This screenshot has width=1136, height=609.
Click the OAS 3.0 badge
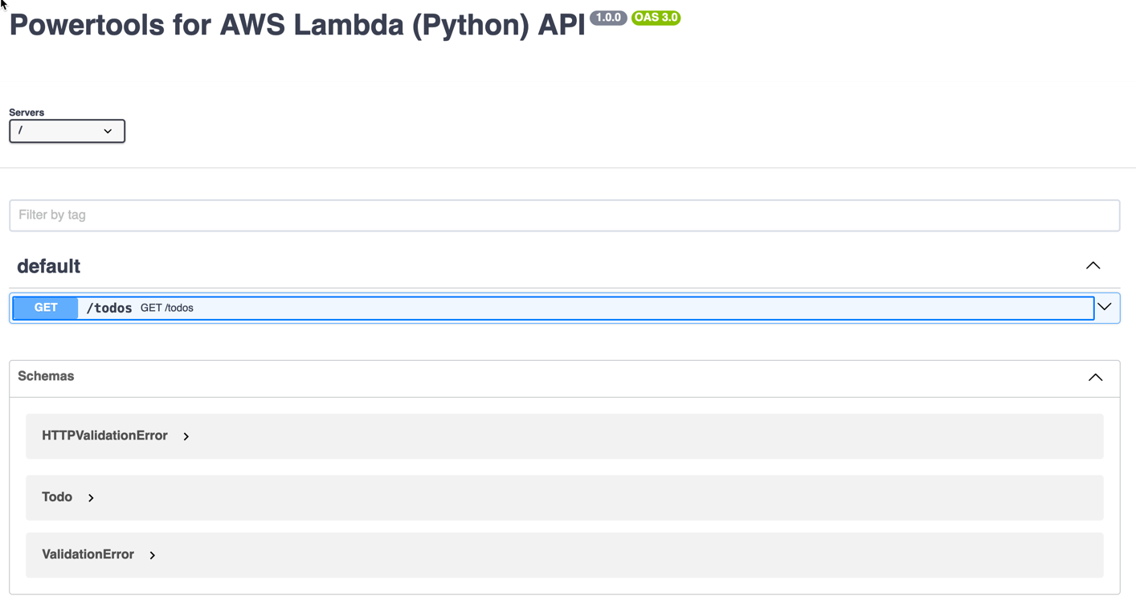click(x=656, y=18)
